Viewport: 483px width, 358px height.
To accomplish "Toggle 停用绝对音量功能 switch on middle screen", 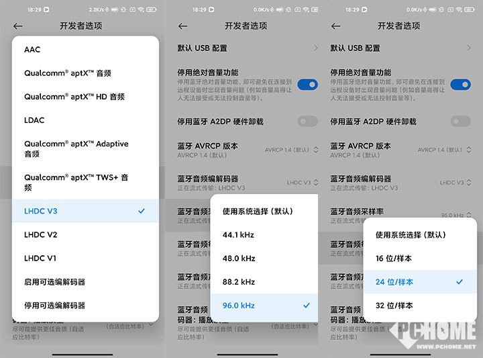I will coord(308,85).
